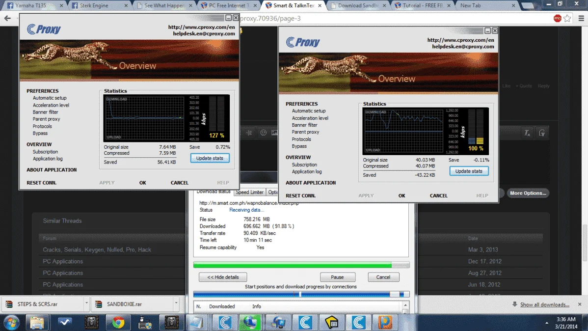Screen dimensions: 588x331
Task: Switch to the See What Happen tab
Action: [164, 5]
